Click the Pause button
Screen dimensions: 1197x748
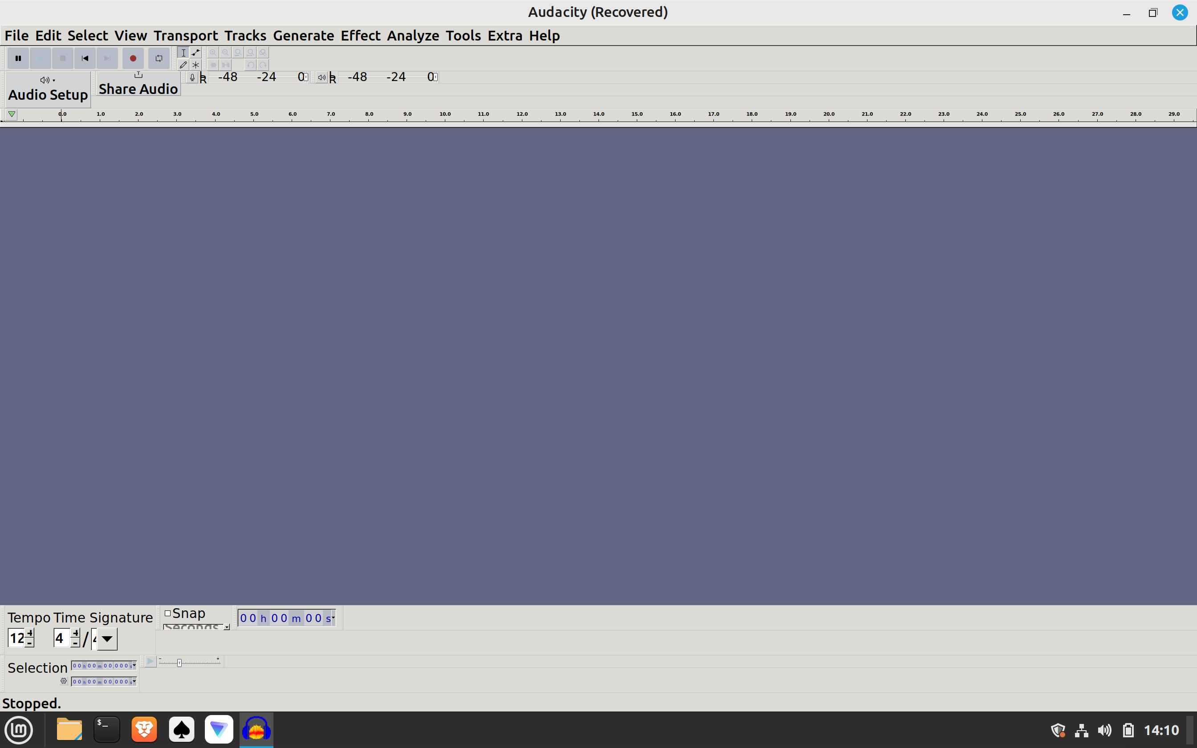18,58
